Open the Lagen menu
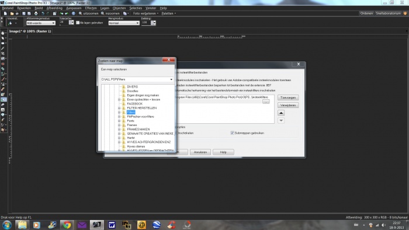The height and width of the screenshot is (230, 409). [x=105, y=8]
